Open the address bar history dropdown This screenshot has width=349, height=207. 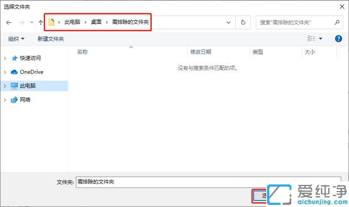click(x=228, y=22)
